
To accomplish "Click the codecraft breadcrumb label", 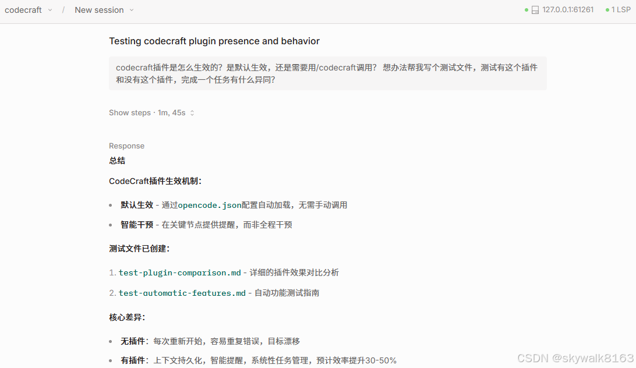I will point(23,10).
